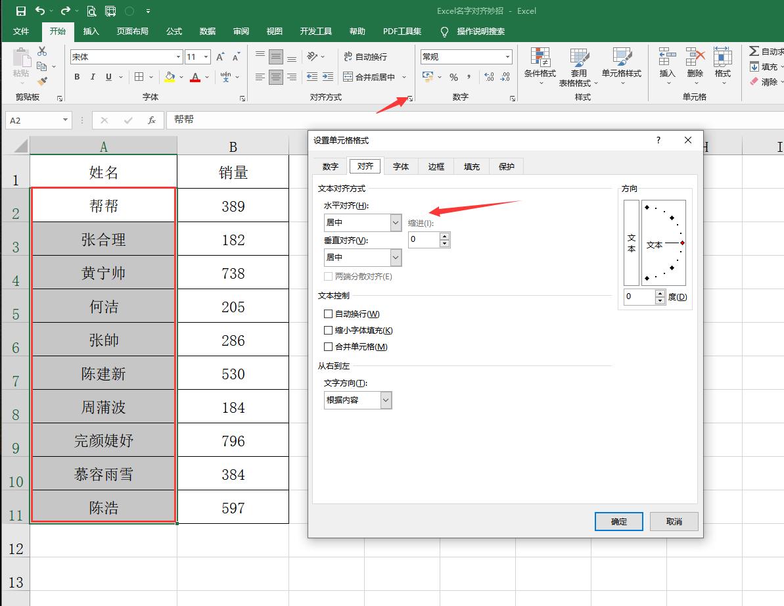Click the select-all corner of the sheet

point(20,146)
